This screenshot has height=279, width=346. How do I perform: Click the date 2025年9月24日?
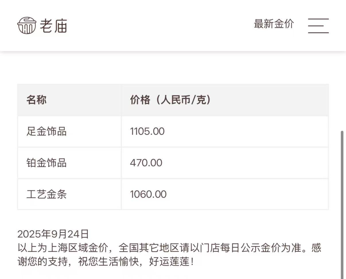[x=53, y=234]
